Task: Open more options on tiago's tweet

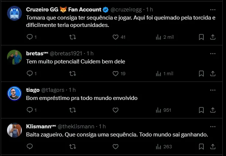Action: click(x=213, y=90)
